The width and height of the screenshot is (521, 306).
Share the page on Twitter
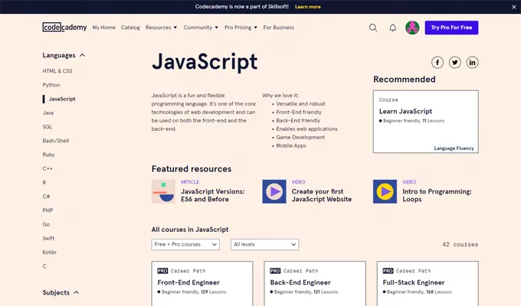point(455,63)
